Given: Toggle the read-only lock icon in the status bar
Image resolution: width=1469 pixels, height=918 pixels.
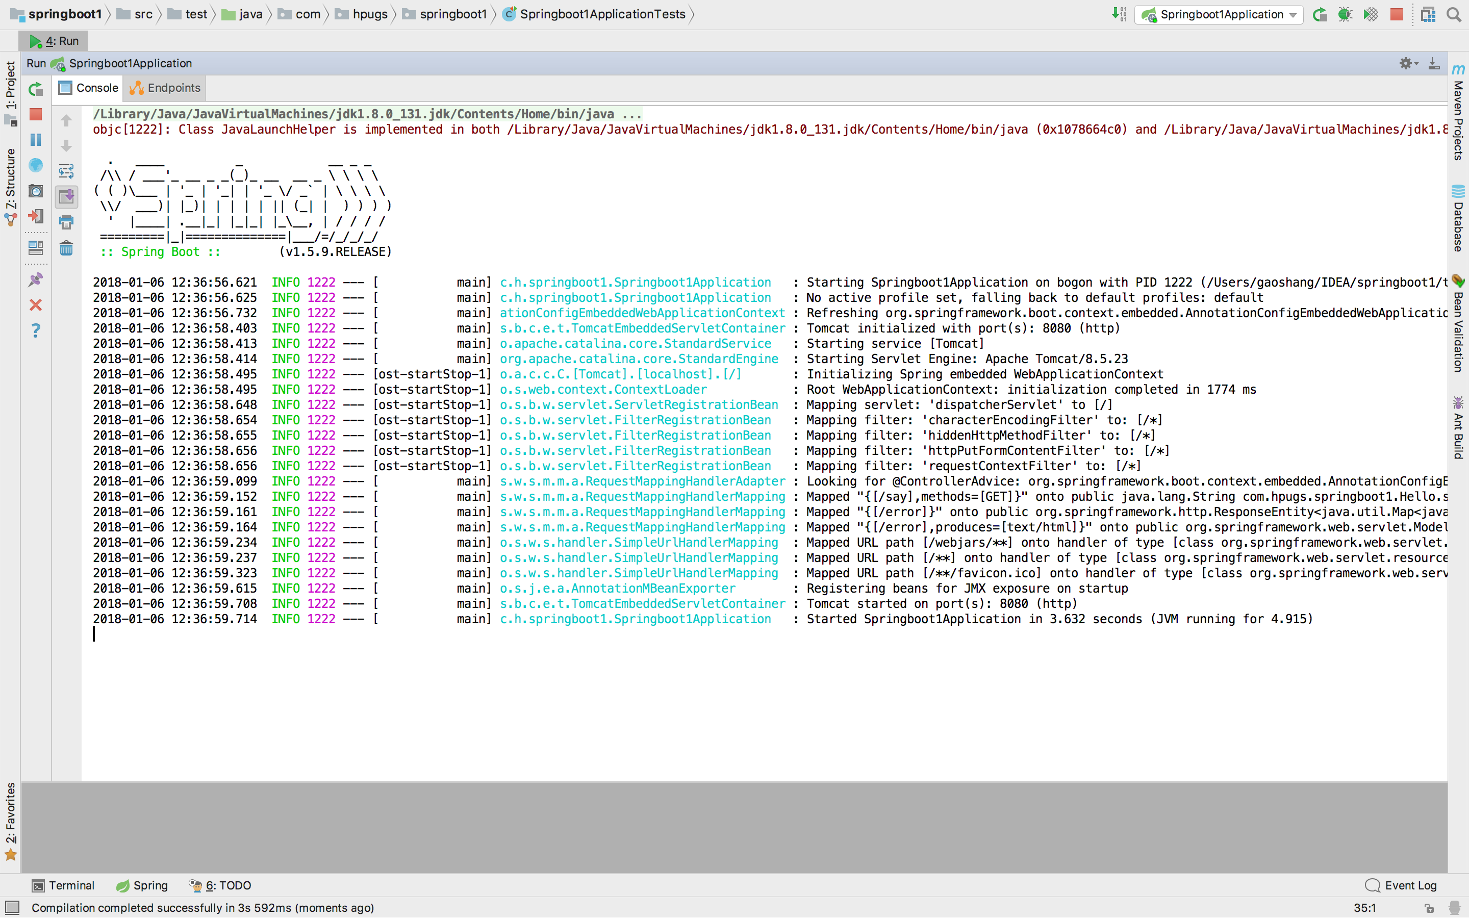Looking at the screenshot, I should [1430, 908].
